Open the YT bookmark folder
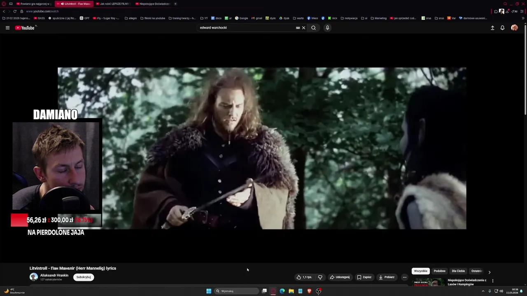 coord(204,18)
